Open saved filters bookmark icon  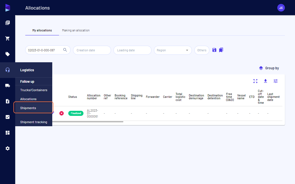(221, 50)
